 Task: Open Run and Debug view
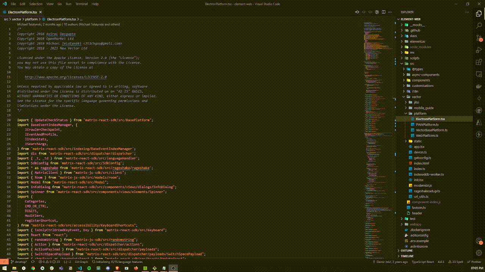(479, 50)
